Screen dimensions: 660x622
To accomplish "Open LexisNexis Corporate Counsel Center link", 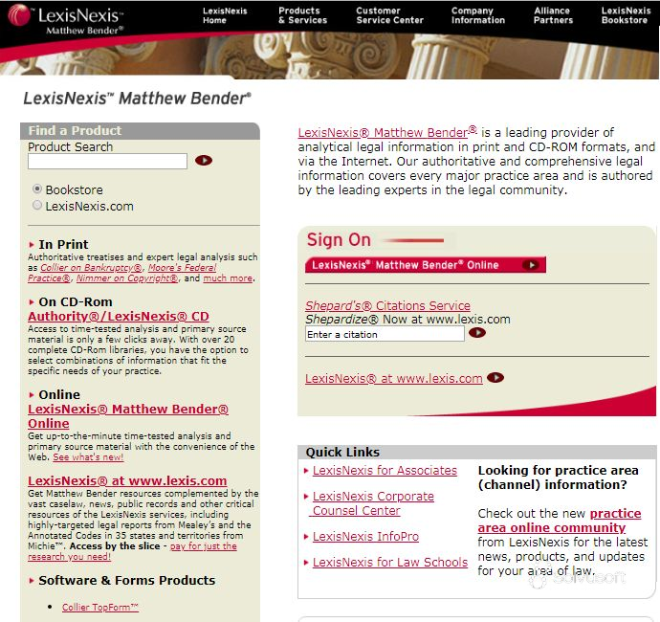I will (x=373, y=503).
